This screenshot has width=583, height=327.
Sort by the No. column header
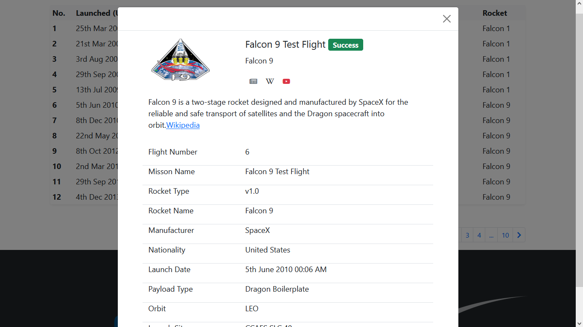(x=59, y=13)
